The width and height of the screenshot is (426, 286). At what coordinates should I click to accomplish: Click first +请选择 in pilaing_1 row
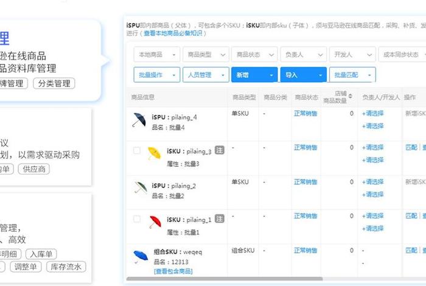(372, 216)
